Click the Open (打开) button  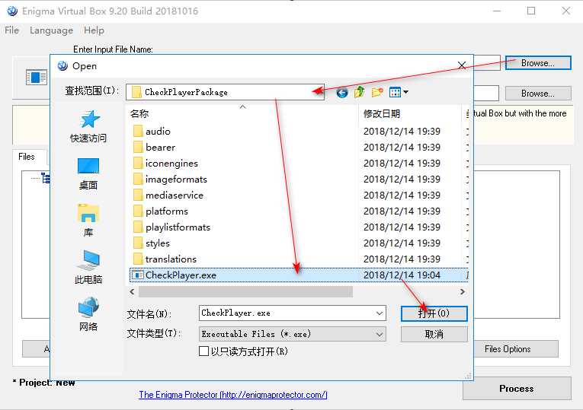(434, 313)
